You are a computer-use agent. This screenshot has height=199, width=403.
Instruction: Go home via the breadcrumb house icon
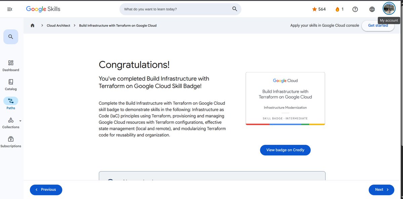(32, 26)
